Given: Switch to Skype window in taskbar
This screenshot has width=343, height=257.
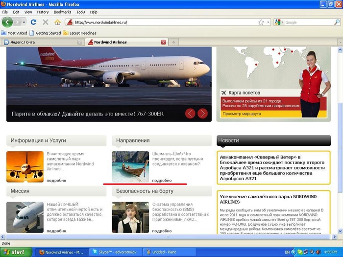Looking at the screenshot, I should click(x=116, y=252).
